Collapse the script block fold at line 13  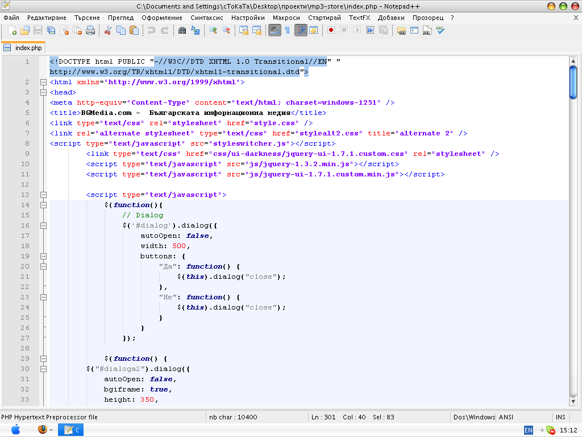pyautogui.click(x=43, y=195)
